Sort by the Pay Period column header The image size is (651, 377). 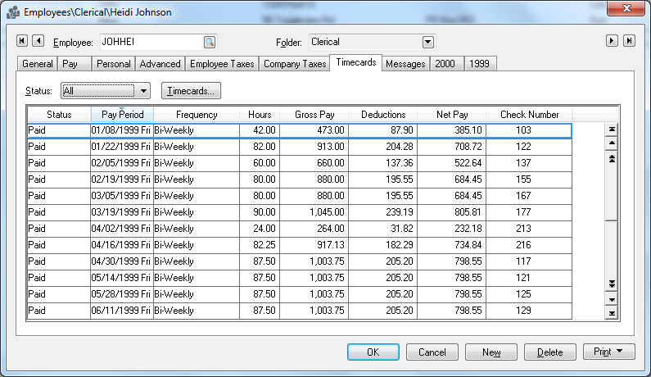122,115
